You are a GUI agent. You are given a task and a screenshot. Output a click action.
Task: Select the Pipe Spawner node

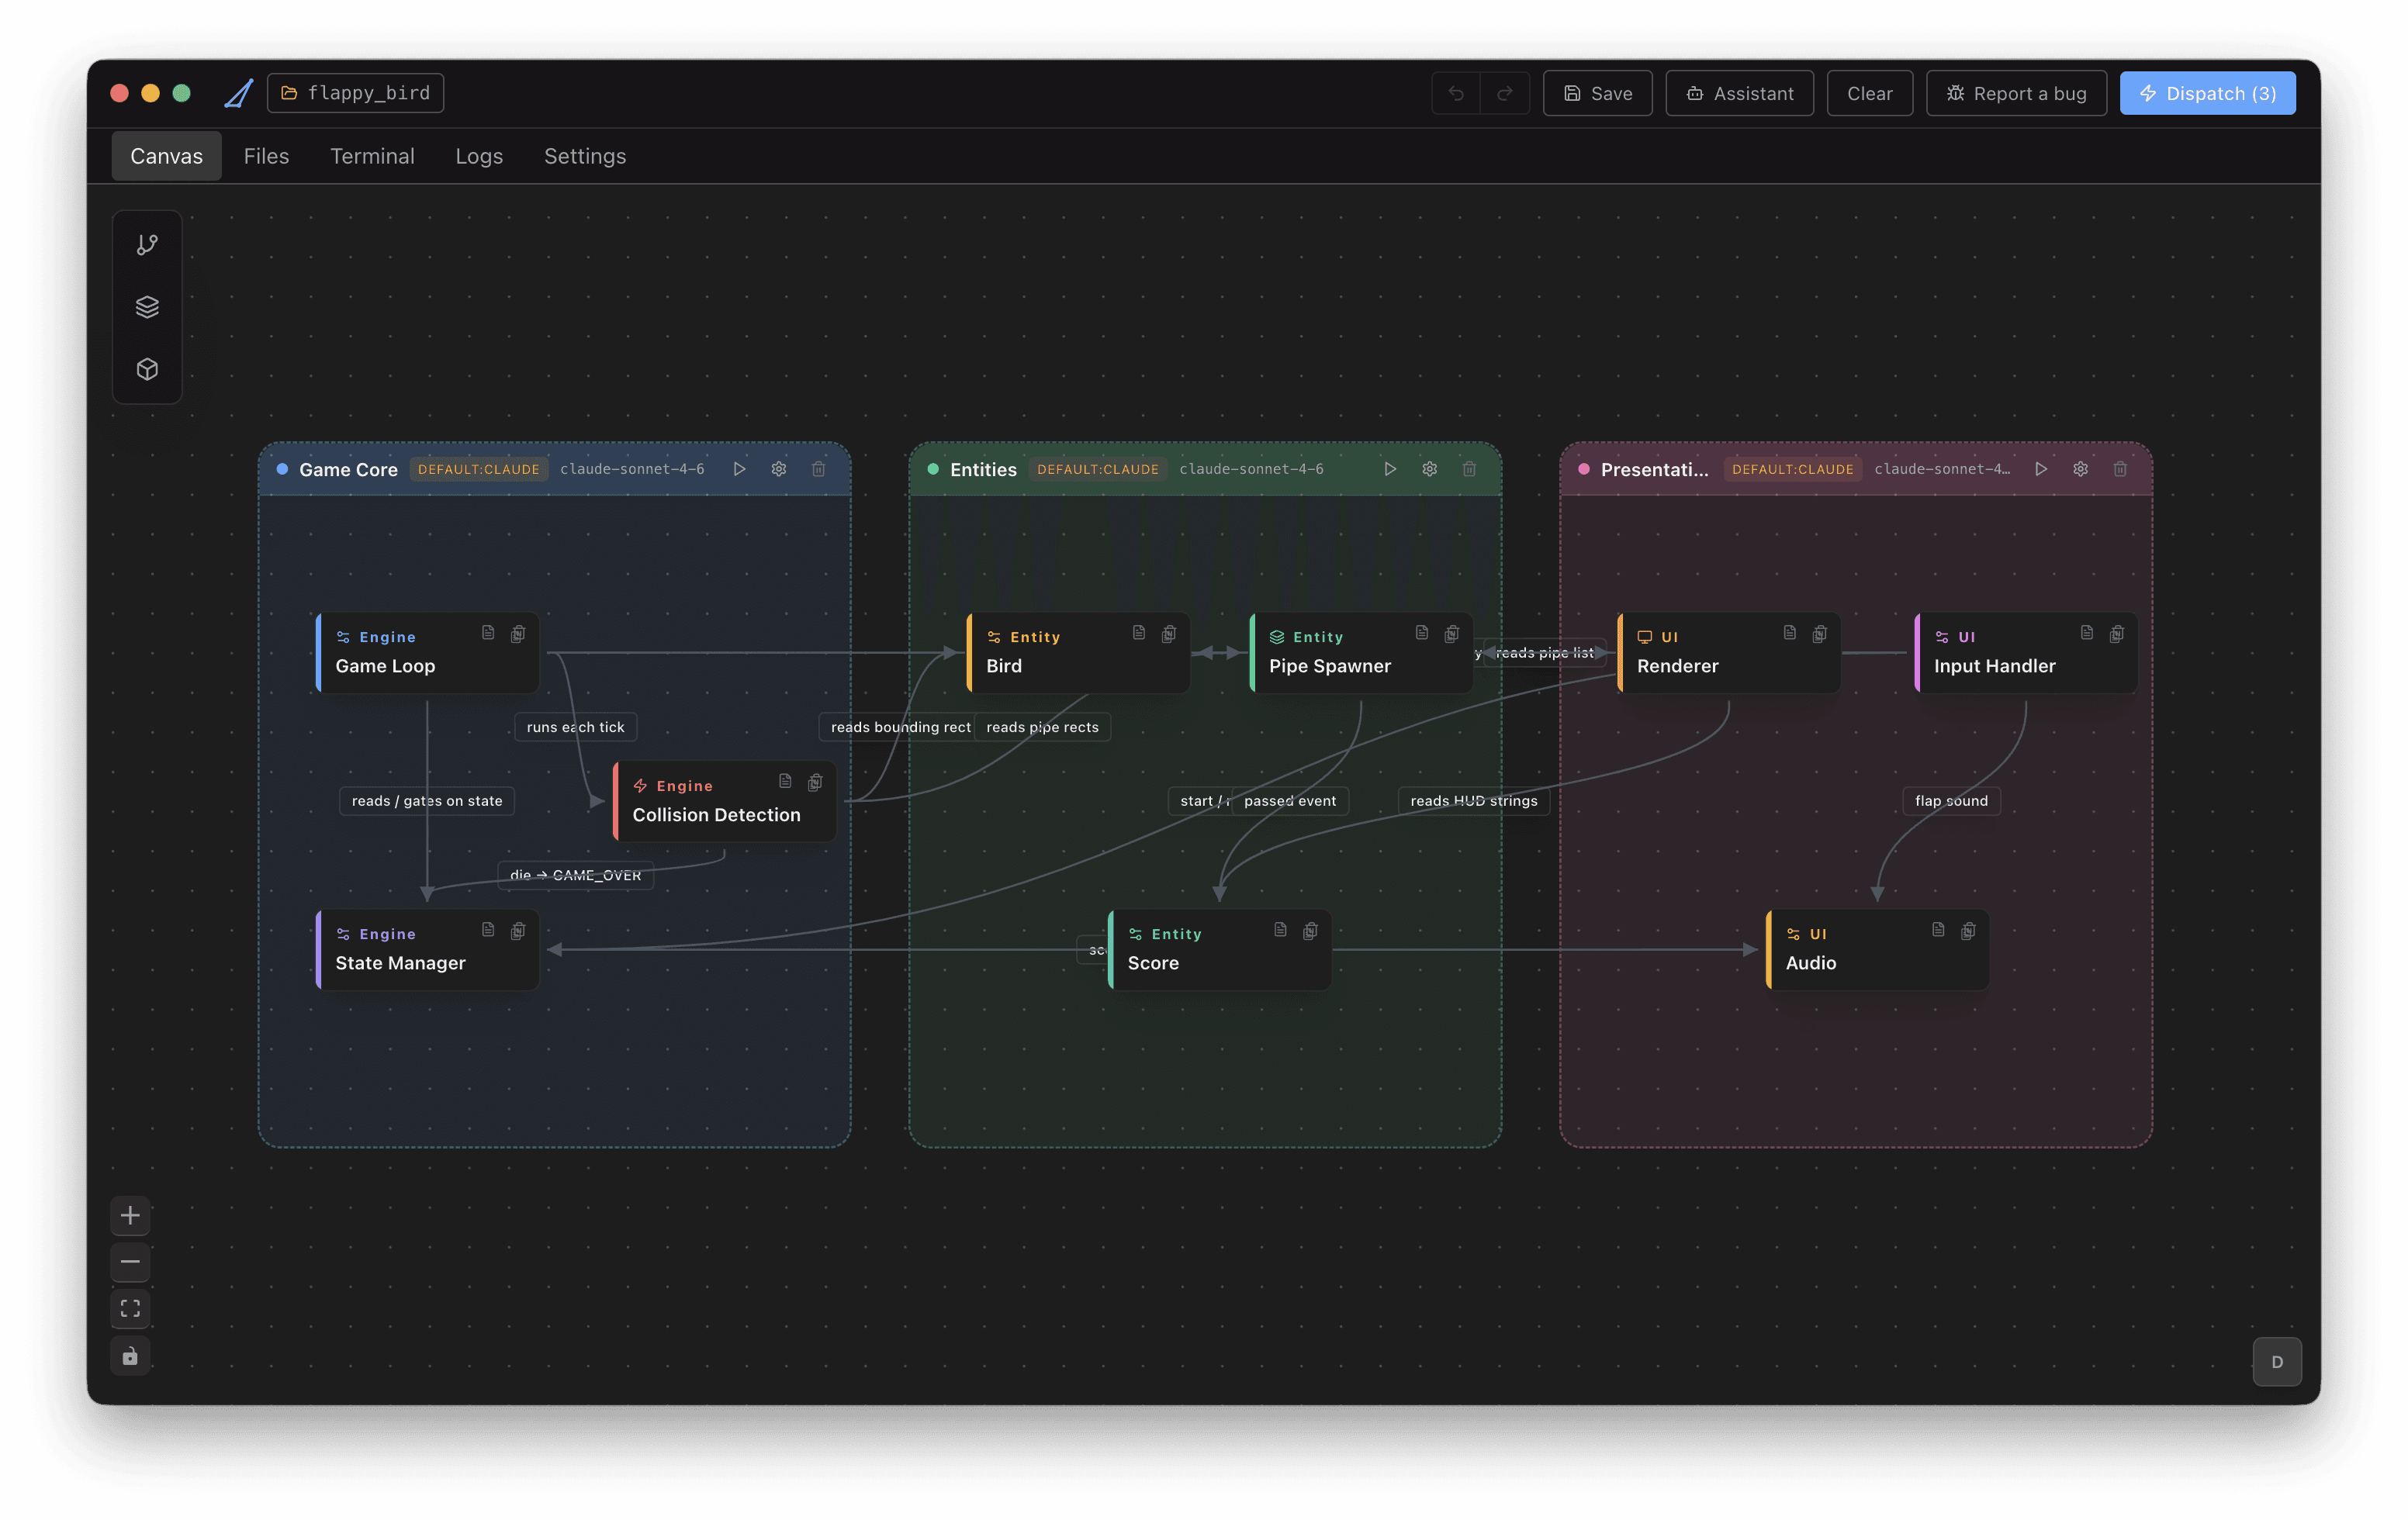point(1361,652)
